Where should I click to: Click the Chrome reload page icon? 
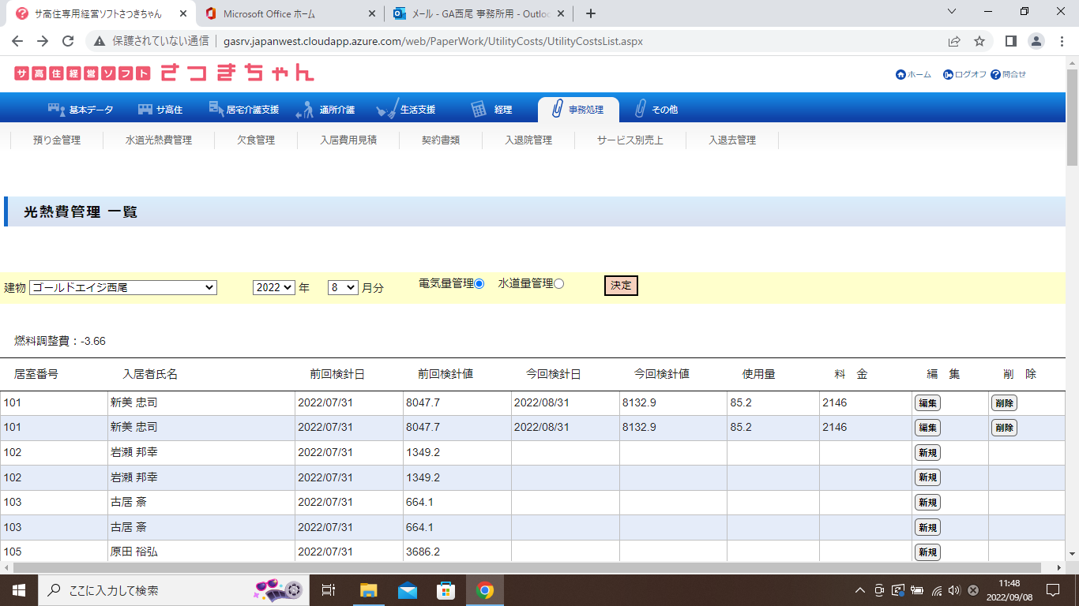point(68,41)
